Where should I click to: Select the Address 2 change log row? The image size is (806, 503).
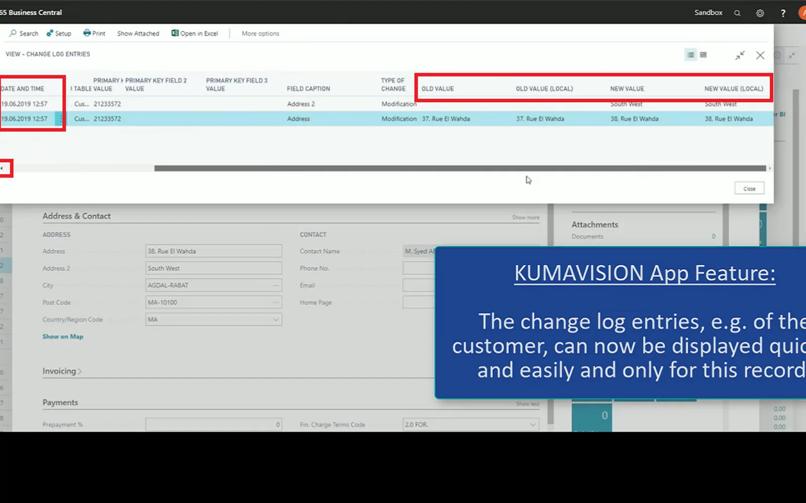point(386,104)
